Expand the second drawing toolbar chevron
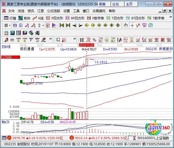 coord(75,39)
